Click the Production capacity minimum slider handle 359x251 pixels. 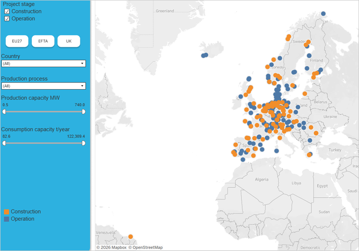tap(4, 112)
